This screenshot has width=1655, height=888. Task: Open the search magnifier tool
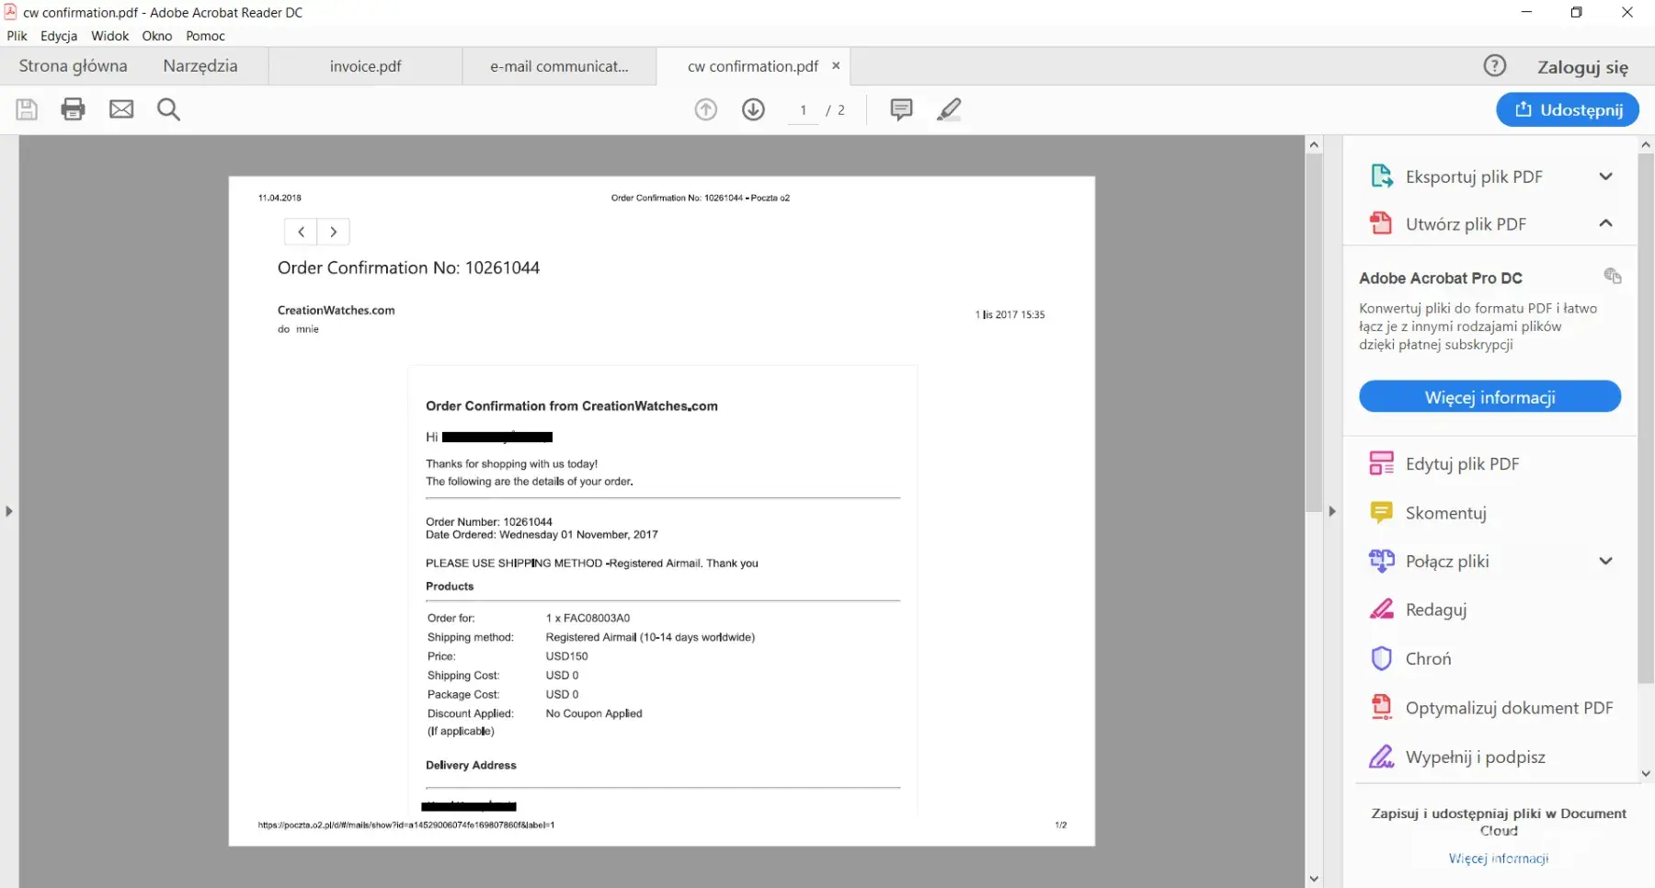click(168, 109)
